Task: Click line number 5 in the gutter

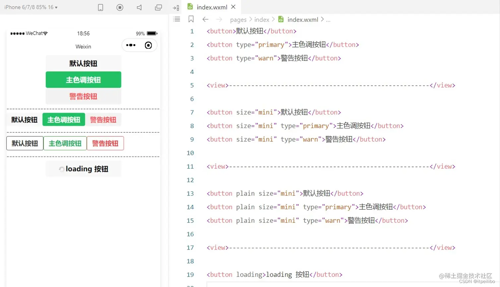Action: 192,85
